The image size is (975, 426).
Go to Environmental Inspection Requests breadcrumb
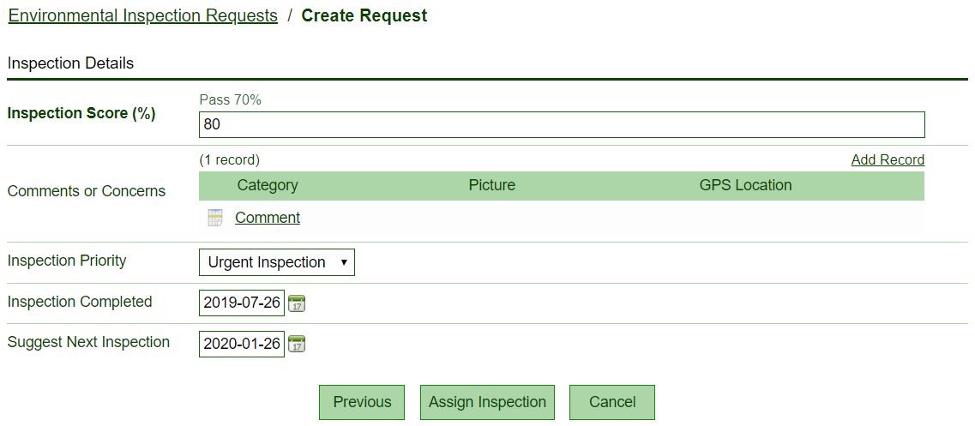(143, 15)
